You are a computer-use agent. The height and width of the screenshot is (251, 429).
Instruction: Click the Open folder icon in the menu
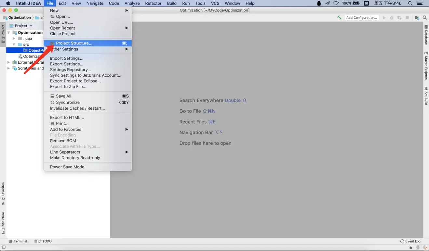tap(53, 17)
